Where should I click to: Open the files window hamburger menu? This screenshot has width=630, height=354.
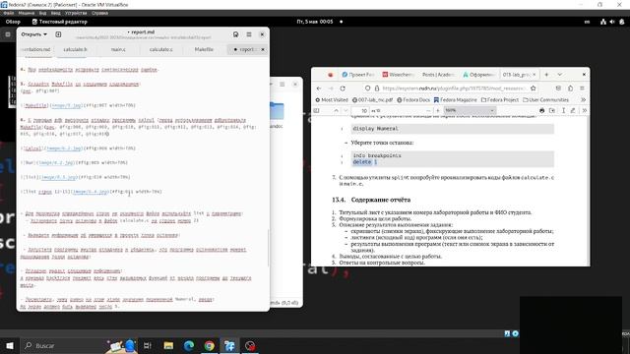click(283, 85)
